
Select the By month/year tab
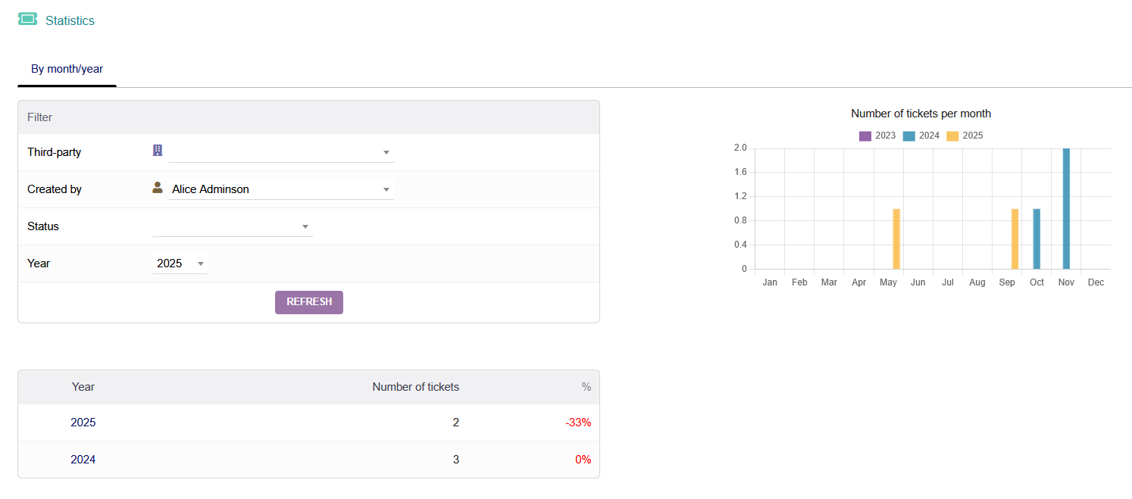click(67, 69)
